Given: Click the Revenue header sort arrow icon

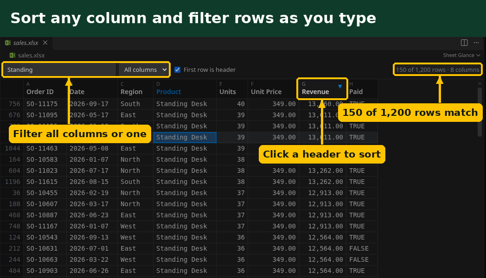Looking at the screenshot, I should coord(340,86).
